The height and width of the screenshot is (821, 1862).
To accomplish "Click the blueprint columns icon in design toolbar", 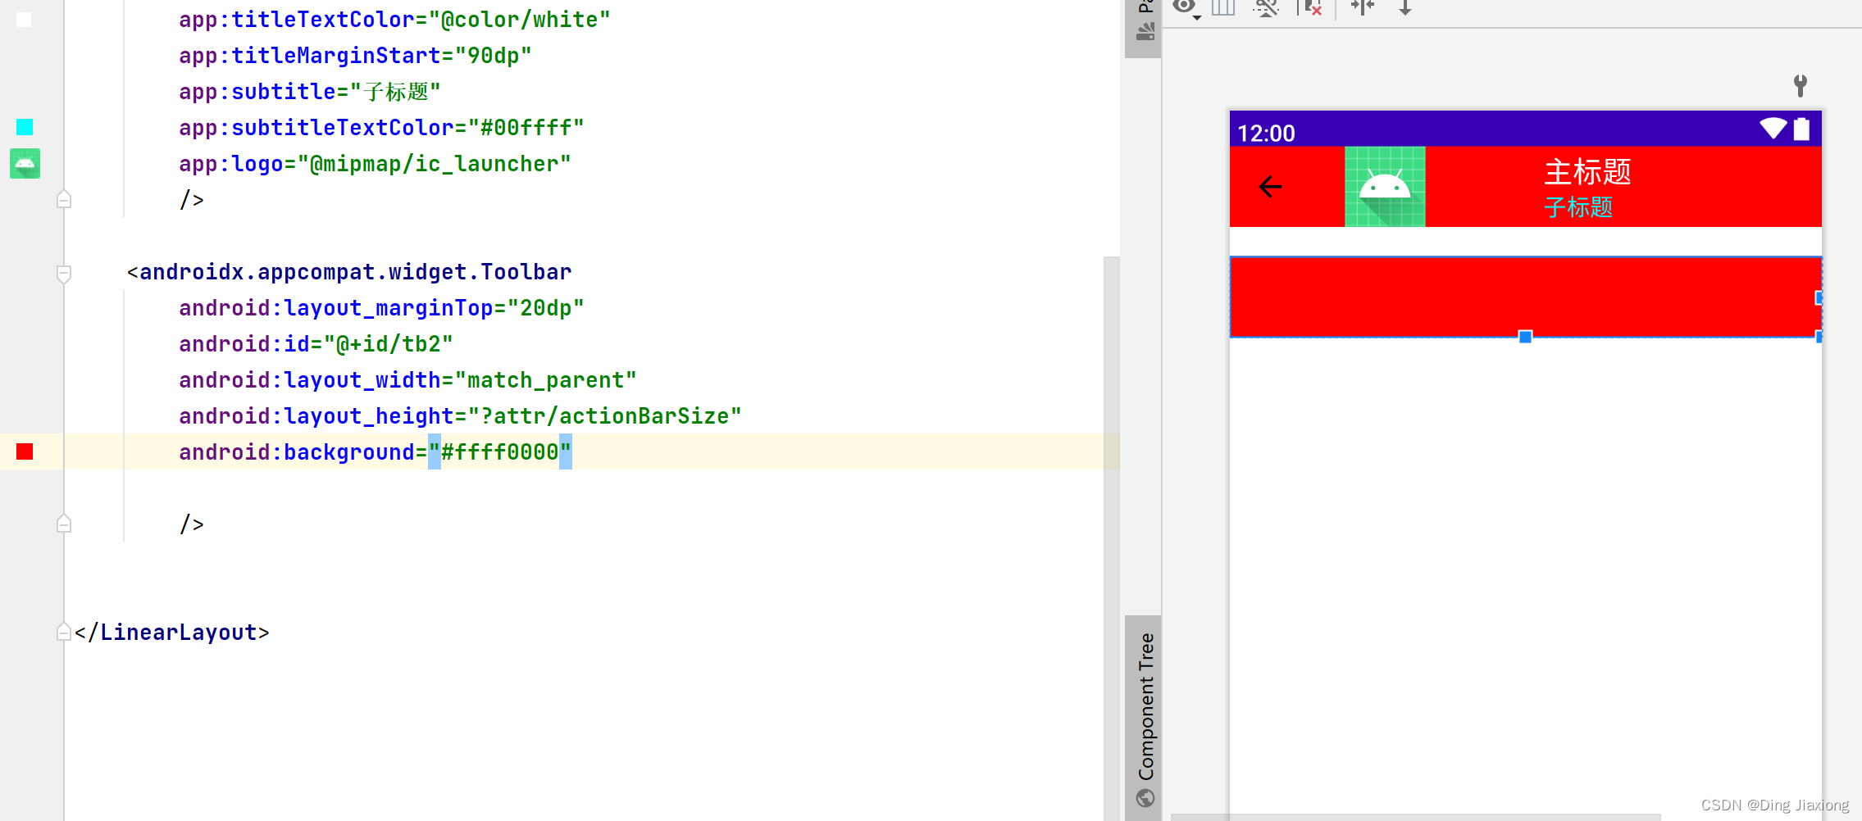I will [1223, 7].
